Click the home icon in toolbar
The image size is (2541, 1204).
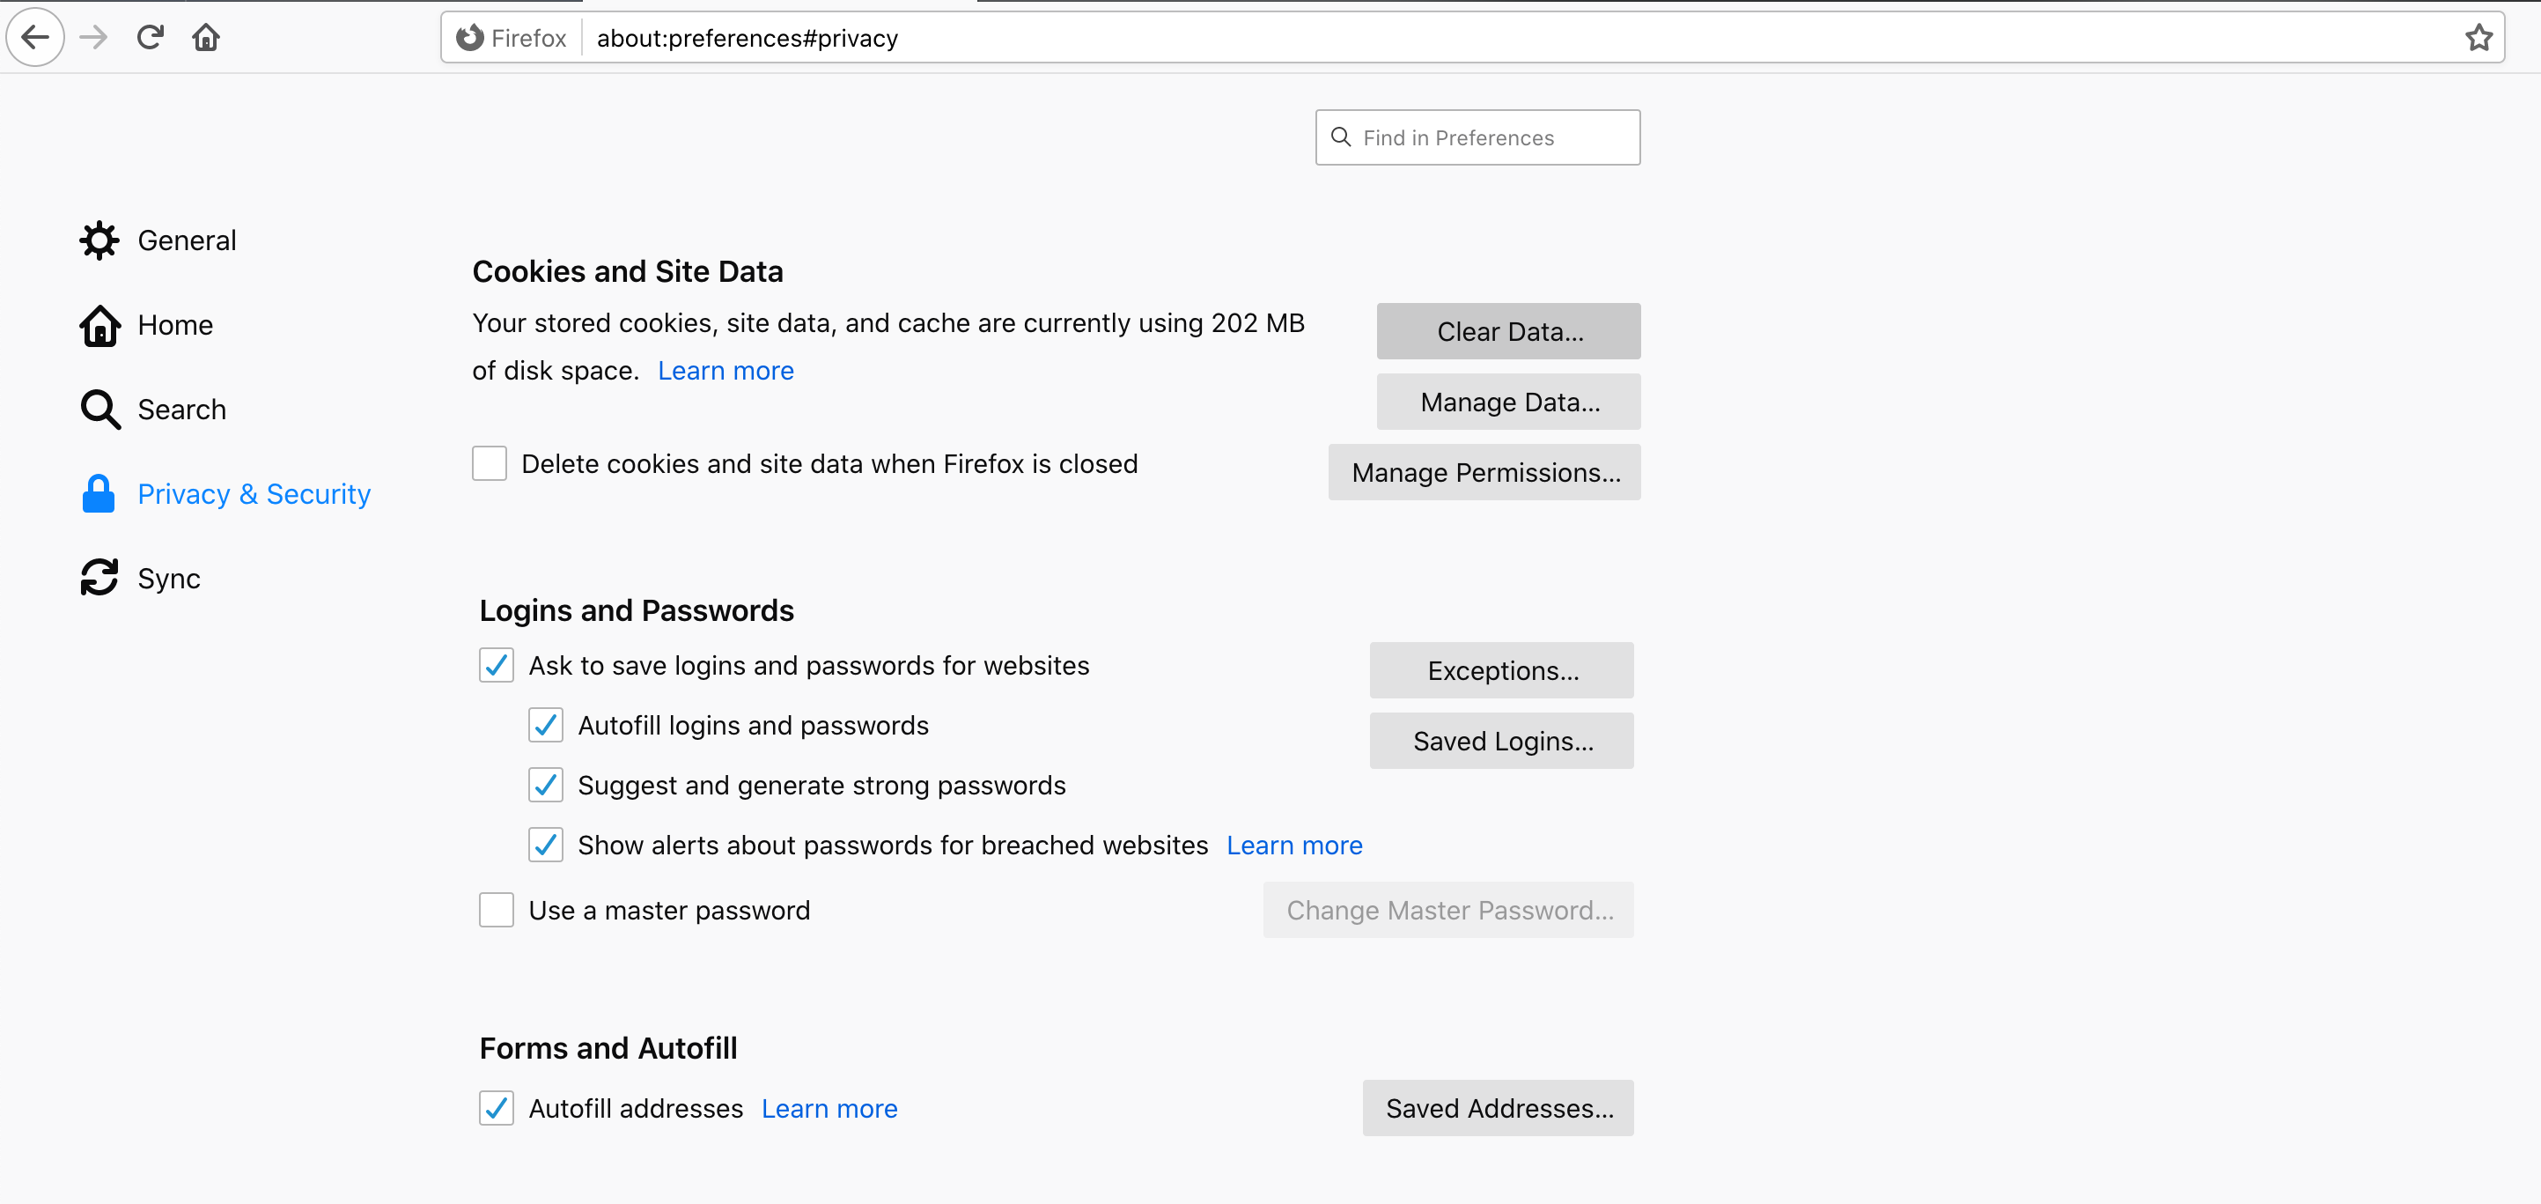(x=205, y=38)
